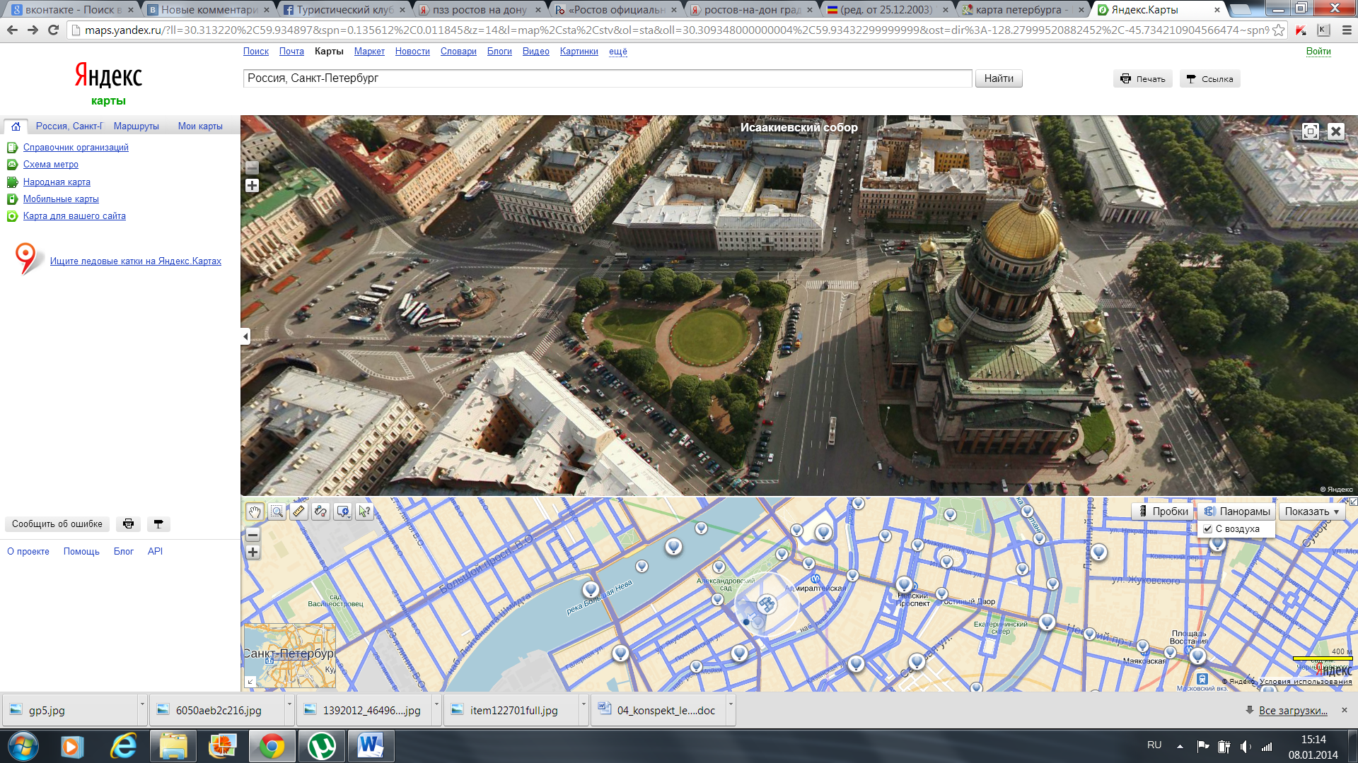
Task: Zoom out the street map with minus
Action: click(253, 535)
